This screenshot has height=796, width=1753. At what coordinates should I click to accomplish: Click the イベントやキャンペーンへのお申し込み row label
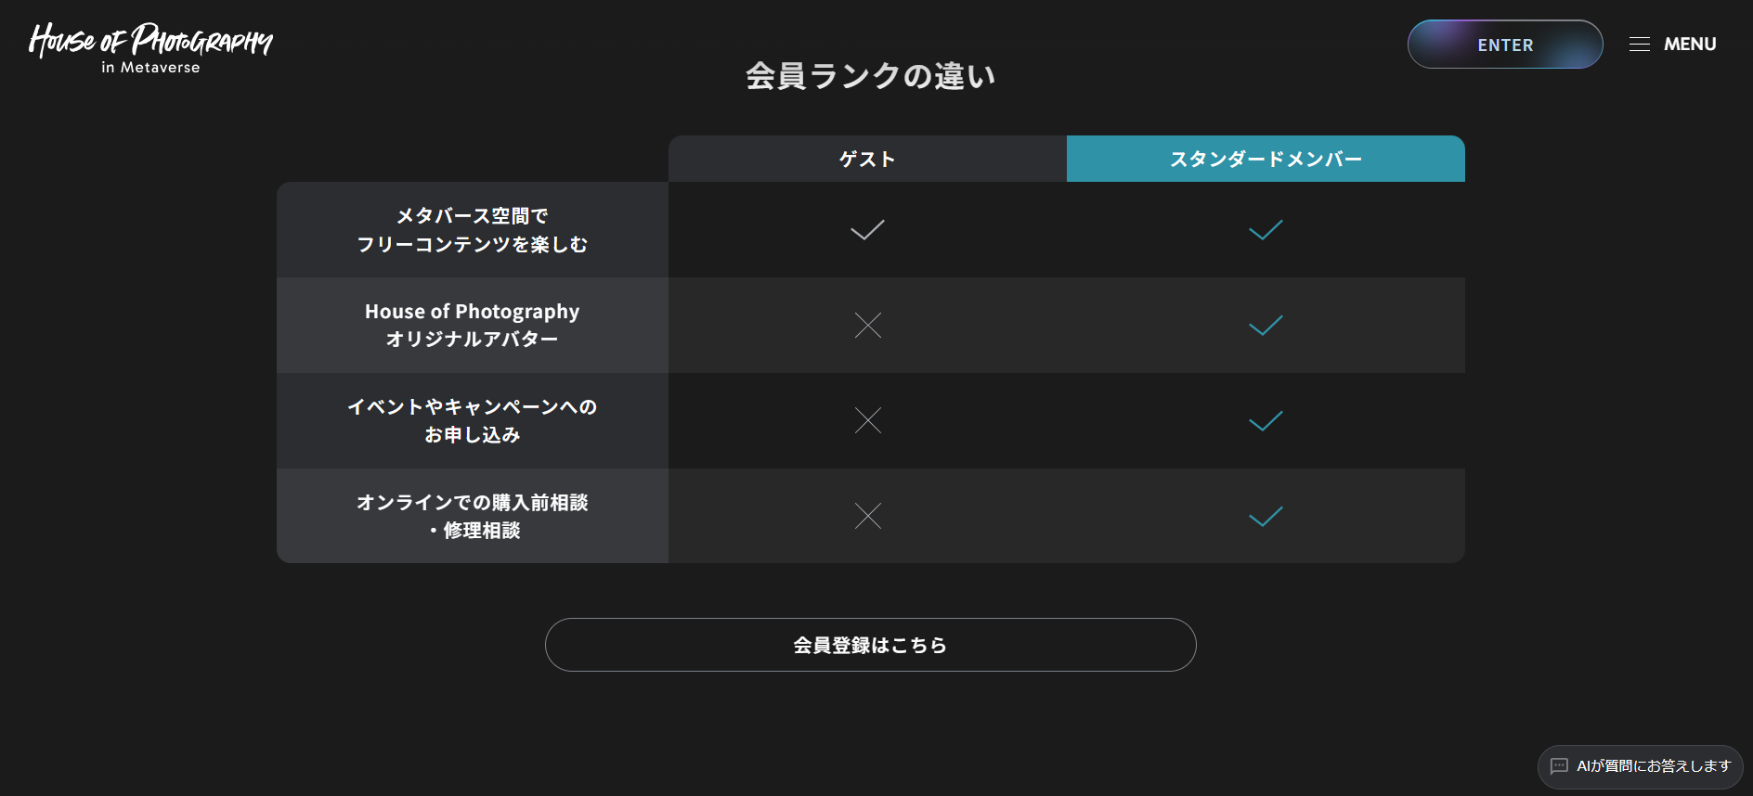[x=472, y=420]
